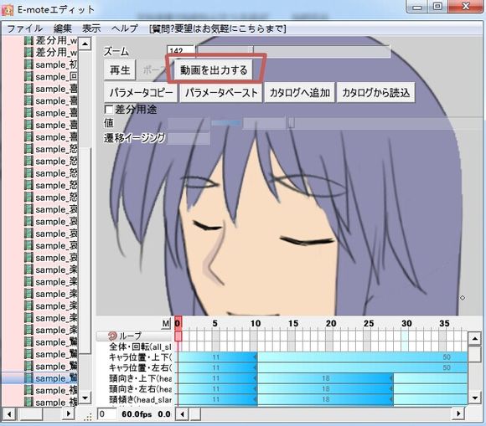Click the timeline vertical scrollbar thumb
The width and height of the screenshot is (486, 426).
click(x=474, y=353)
